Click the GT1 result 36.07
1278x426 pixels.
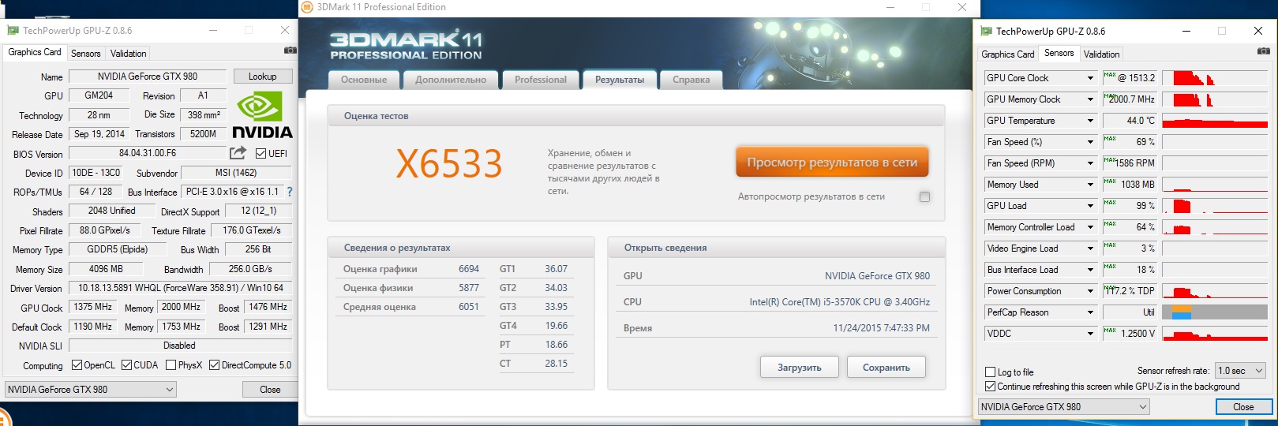(556, 269)
